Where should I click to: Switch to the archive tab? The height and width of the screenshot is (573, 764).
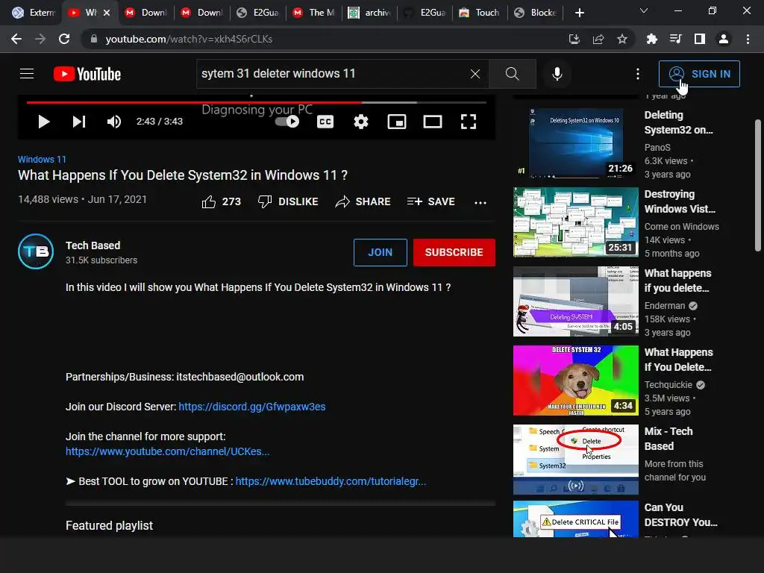pos(370,13)
